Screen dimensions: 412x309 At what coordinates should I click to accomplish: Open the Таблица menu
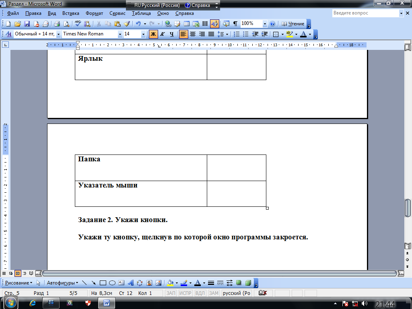click(x=141, y=13)
